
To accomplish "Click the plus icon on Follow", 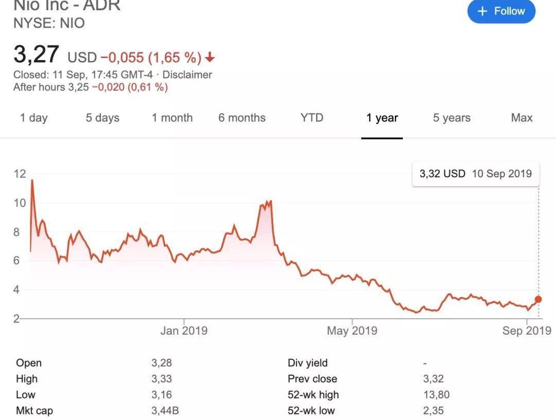I will point(482,11).
